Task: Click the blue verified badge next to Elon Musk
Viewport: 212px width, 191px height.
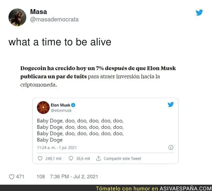Action: coord(73,105)
